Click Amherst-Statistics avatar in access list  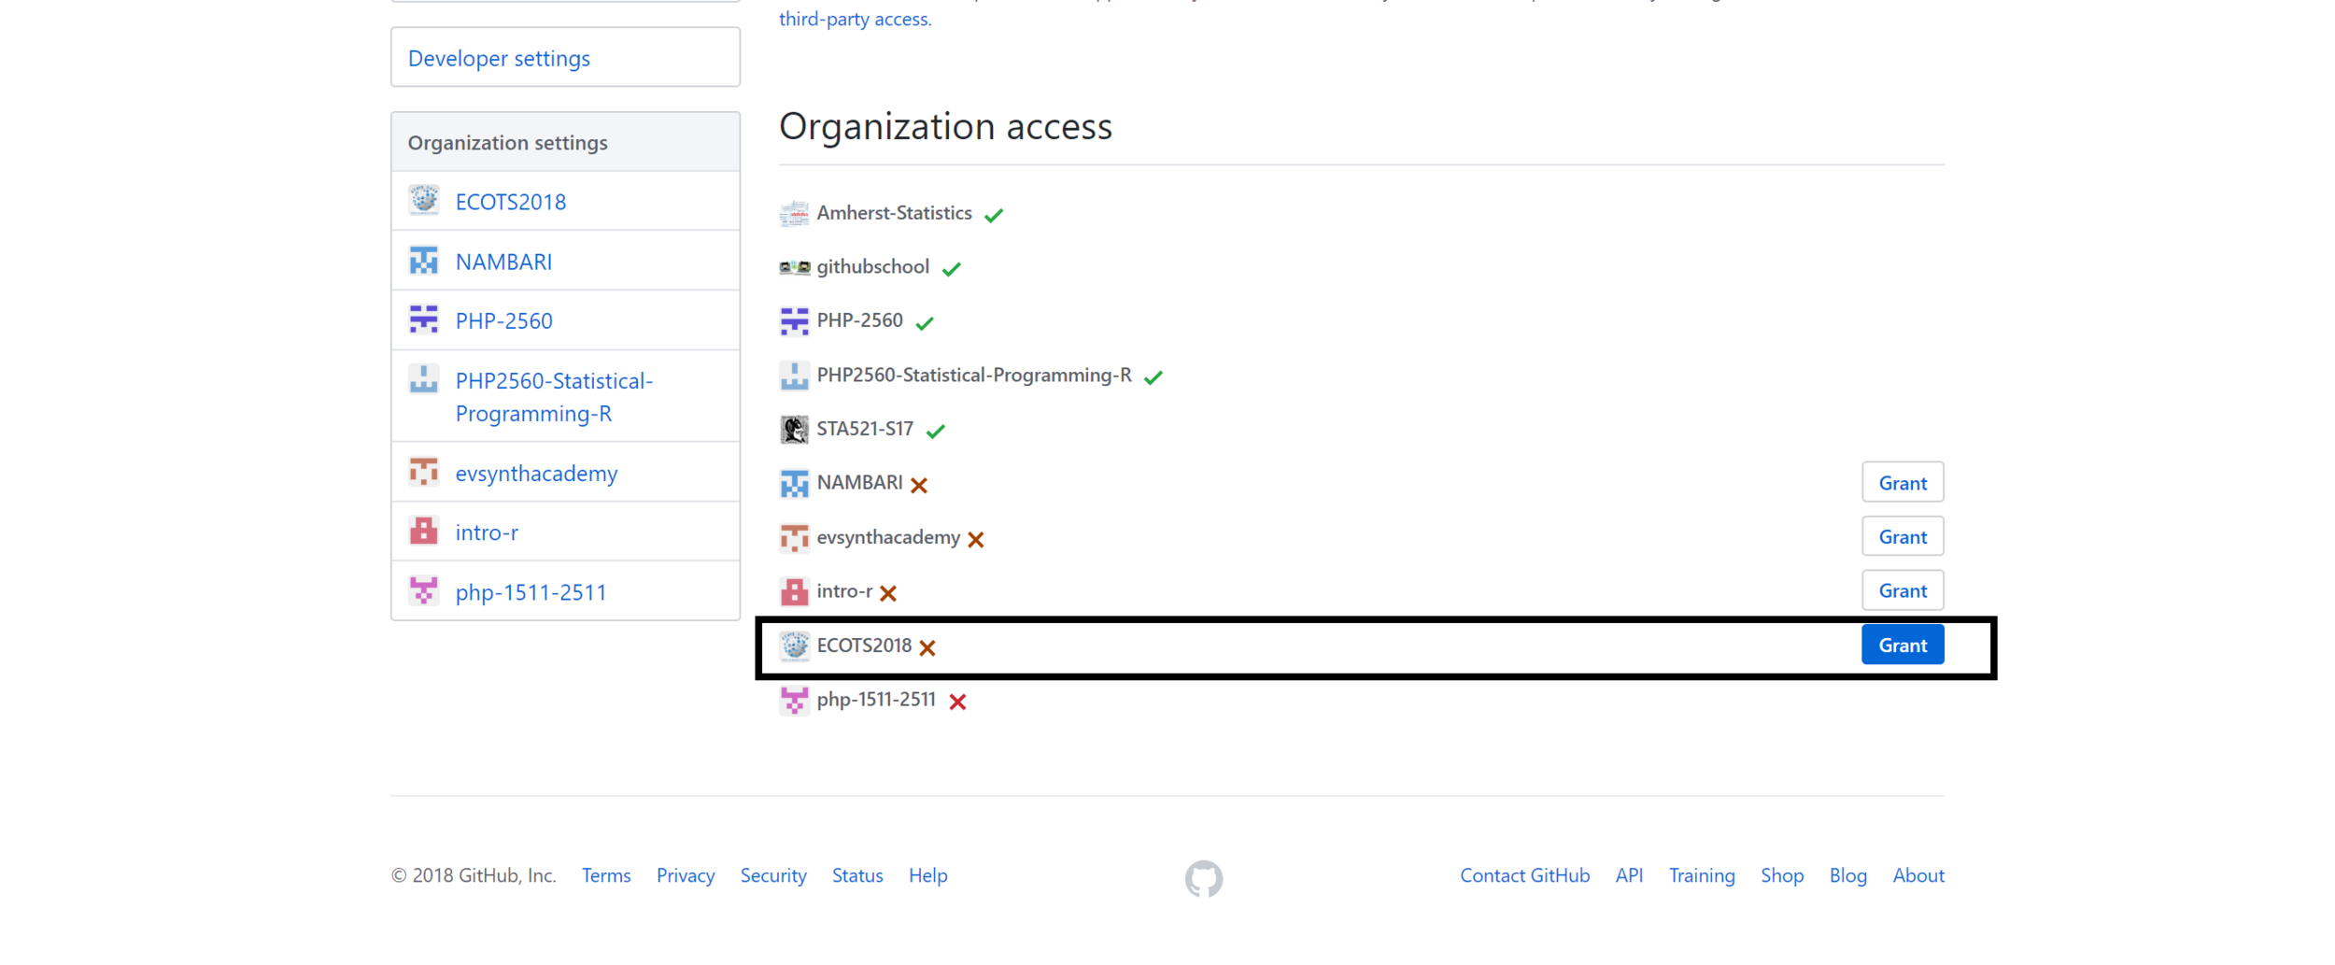click(794, 214)
